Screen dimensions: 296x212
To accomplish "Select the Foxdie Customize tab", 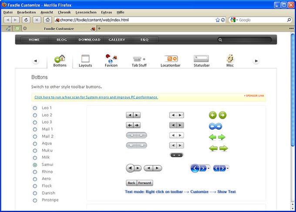I will click(59, 29).
